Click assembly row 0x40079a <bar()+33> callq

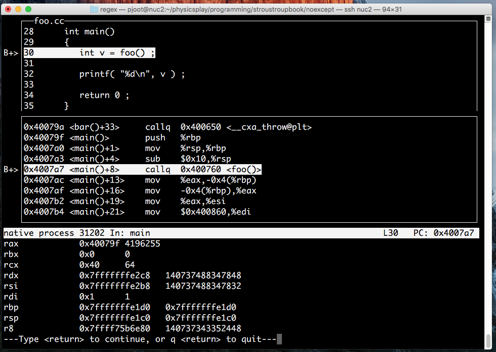168,127
